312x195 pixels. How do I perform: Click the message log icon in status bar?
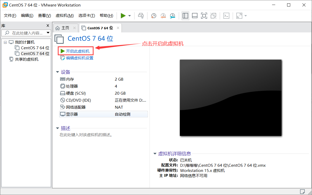pos(302,192)
